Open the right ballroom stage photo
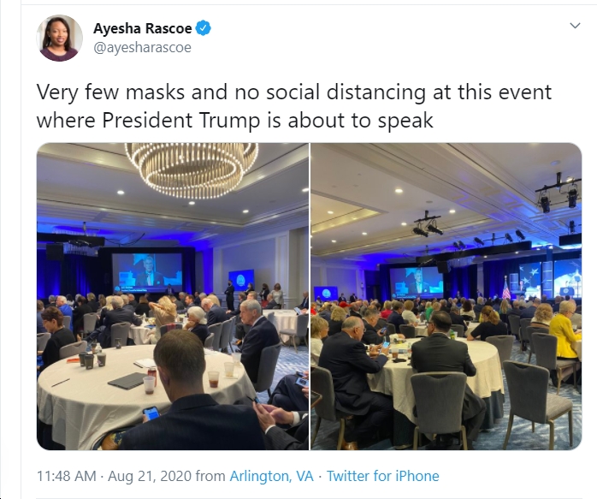 [x=446, y=296]
